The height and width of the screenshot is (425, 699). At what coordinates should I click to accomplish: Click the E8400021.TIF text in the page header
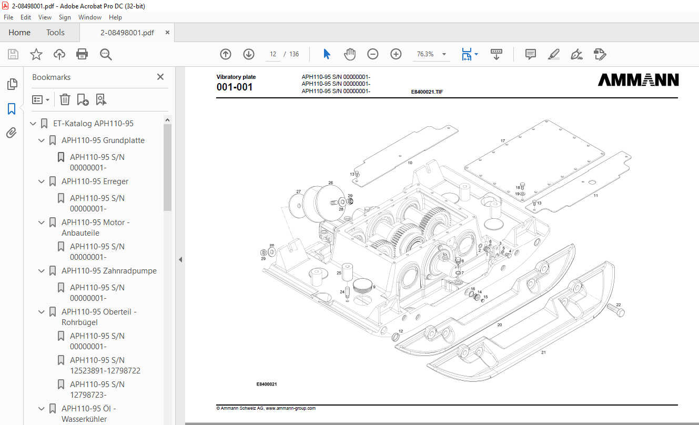427,92
